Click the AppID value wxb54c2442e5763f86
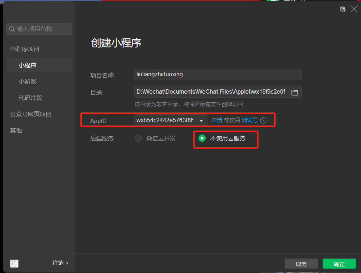 coord(165,120)
